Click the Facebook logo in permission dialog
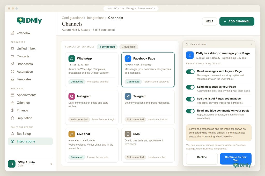The height and width of the screenshot is (176, 265). [190, 55]
